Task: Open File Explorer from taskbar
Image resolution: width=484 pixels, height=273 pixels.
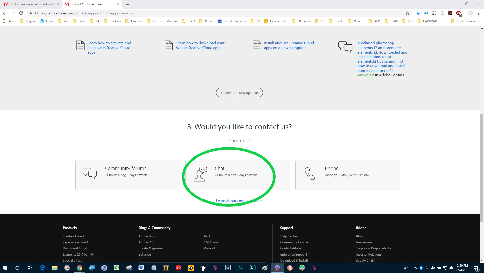Action: click(x=55, y=268)
